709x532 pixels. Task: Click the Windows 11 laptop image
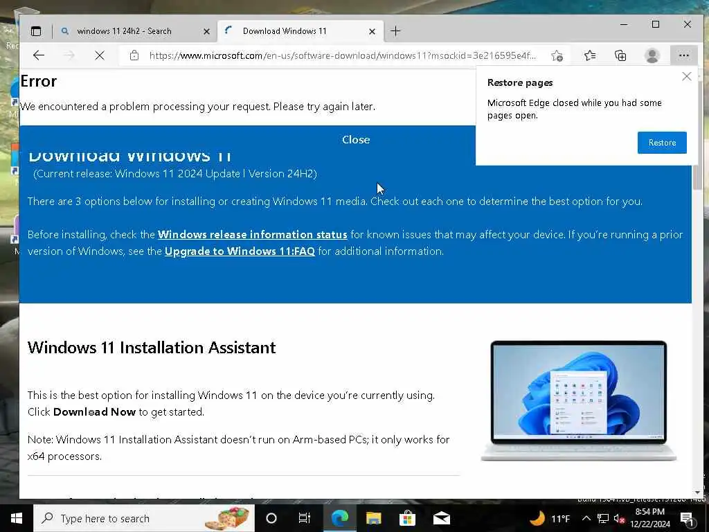pos(578,400)
